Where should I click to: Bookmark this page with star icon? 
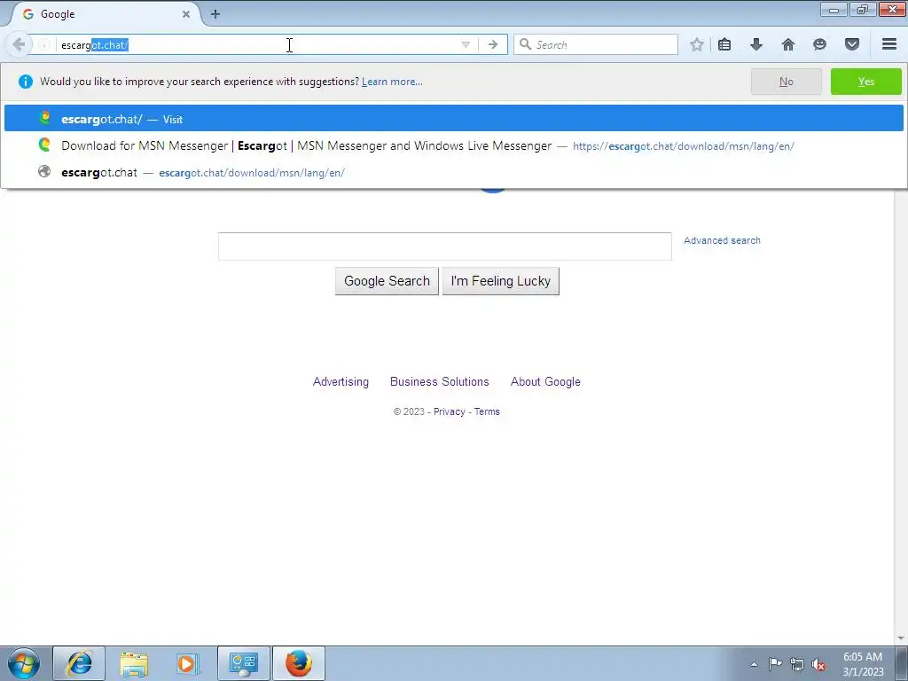[x=697, y=44]
